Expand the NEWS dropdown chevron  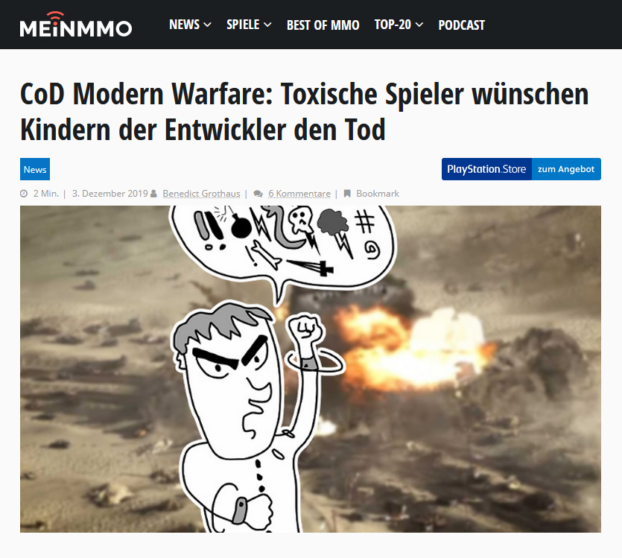[x=208, y=25]
